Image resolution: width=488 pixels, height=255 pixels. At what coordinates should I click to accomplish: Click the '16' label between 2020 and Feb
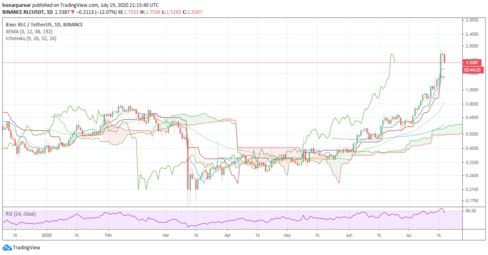(77, 235)
